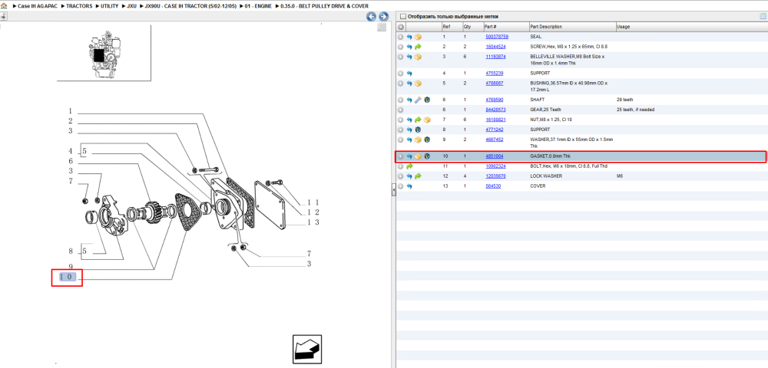Click the pin icon above the diagram
The width and height of the screenshot is (768, 368).
coord(3,16)
